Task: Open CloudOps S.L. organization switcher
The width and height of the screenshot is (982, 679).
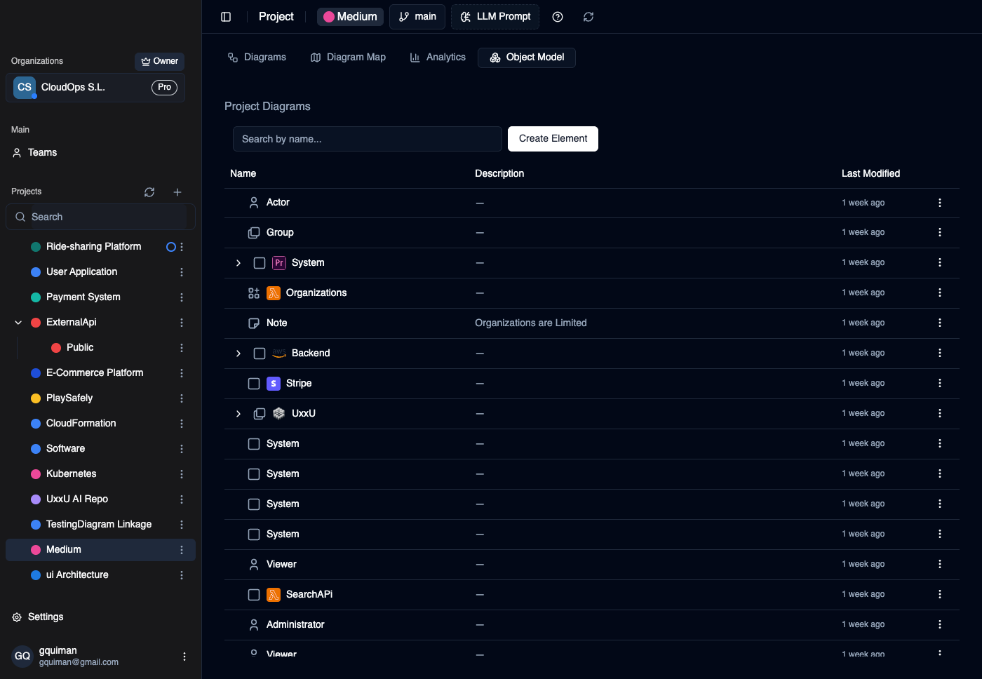Action: coord(95,88)
